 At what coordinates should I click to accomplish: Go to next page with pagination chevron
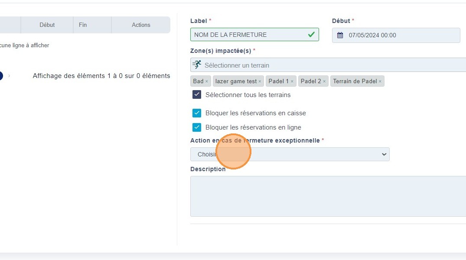(x=9, y=76)
